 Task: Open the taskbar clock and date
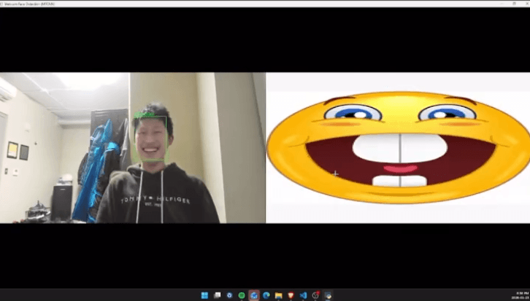(x=520, y=295)
